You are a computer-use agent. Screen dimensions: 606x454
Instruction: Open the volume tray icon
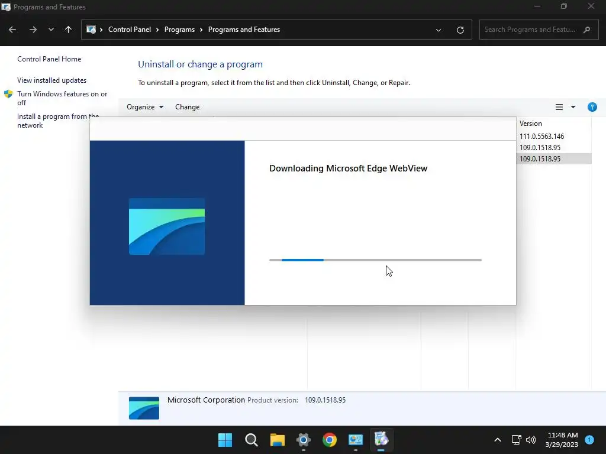point(531,440)
